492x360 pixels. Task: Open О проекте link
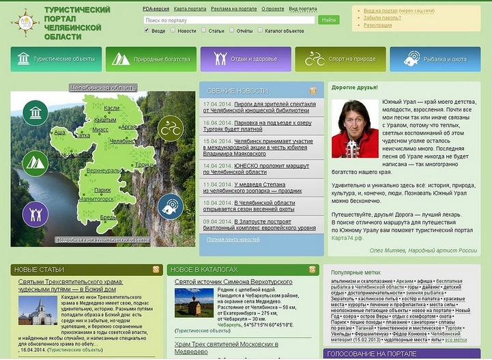tap(273, 9)
